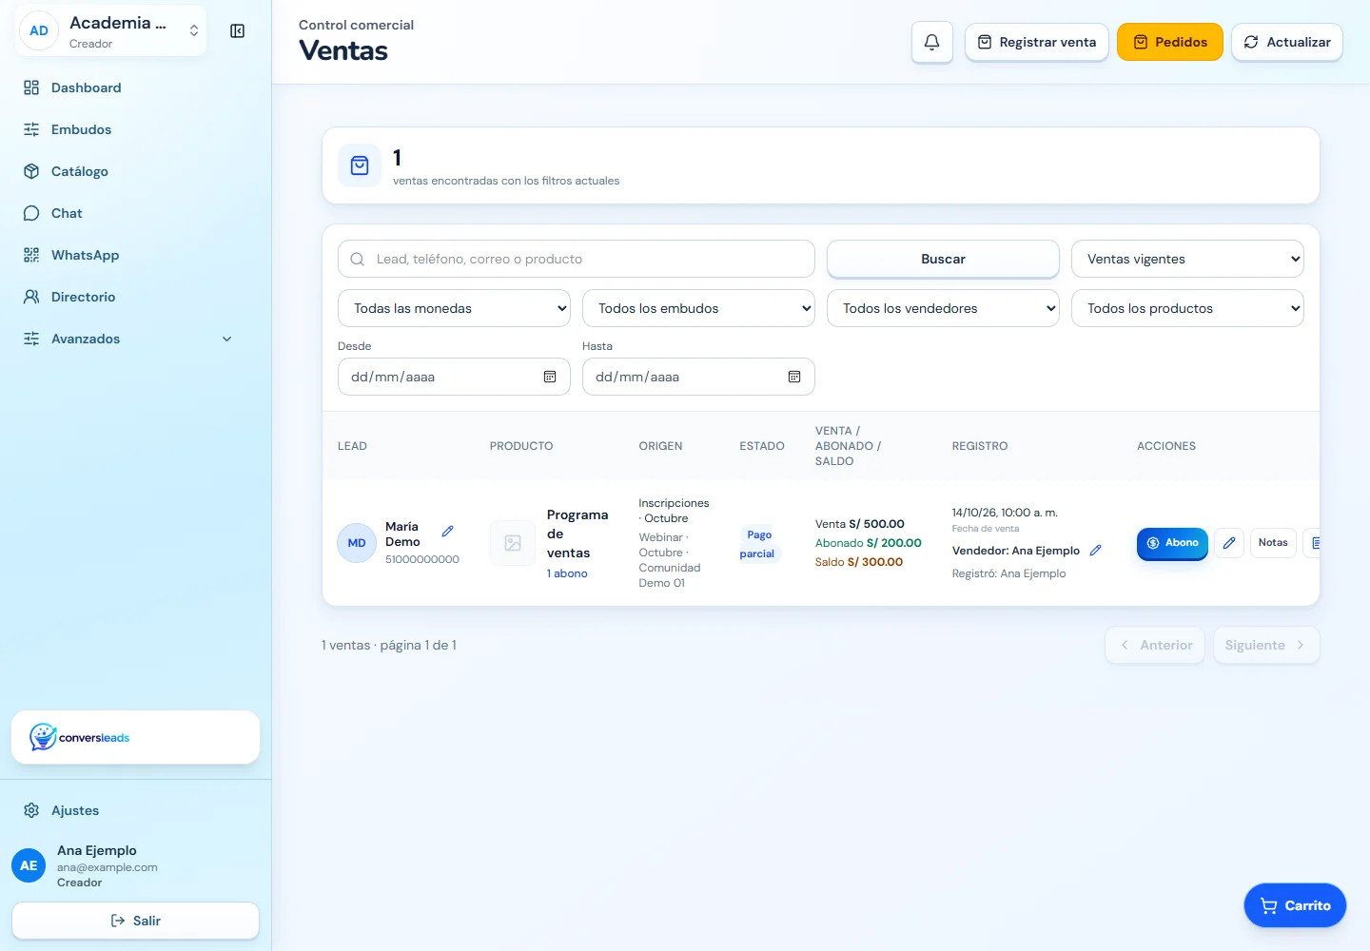Viewport: 1370px width, 951px height.
Task: Click the product image placeholder thumbnail
Action: point(513,543)
